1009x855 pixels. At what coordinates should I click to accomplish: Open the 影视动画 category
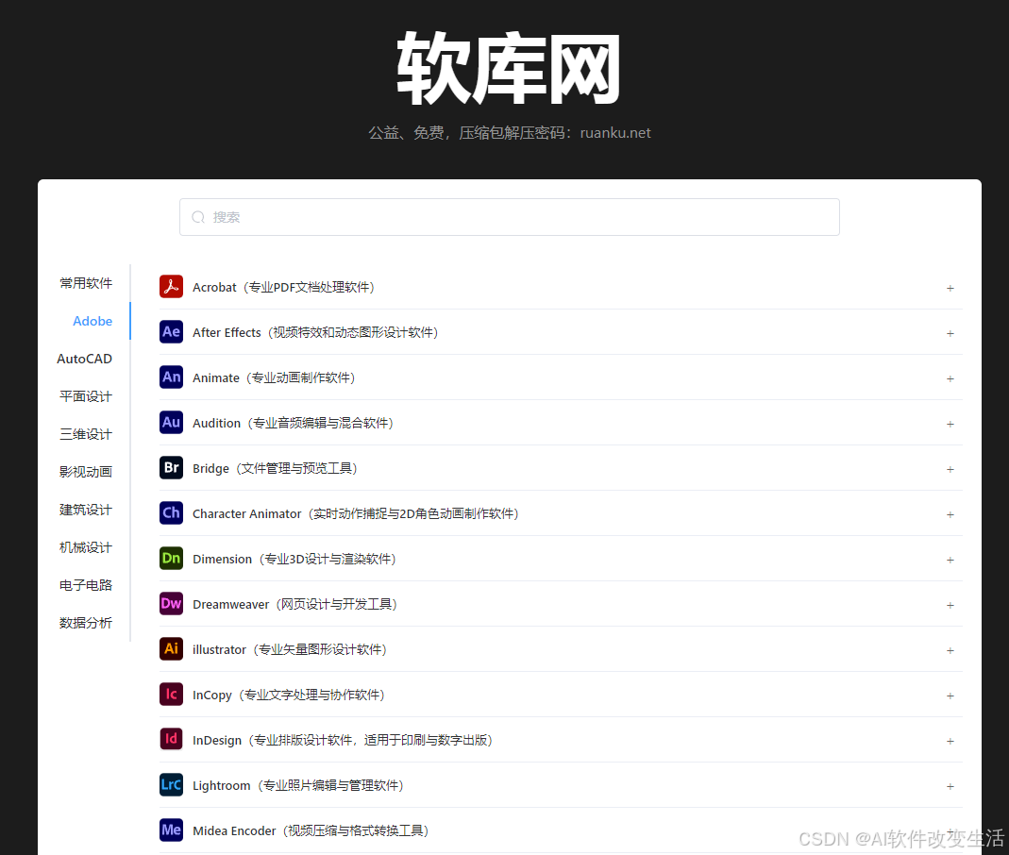[x=86, y=472]
